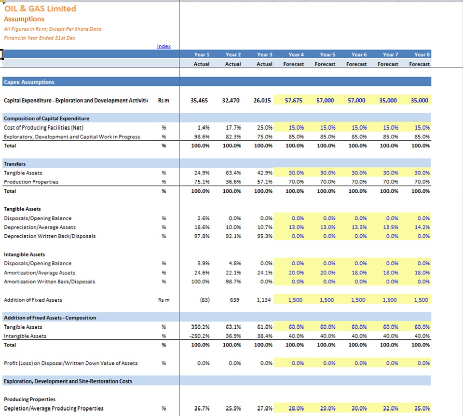
Task: Select Year 1 composition Intangible Assets -250.2%
Action: (x=200, y=336)
